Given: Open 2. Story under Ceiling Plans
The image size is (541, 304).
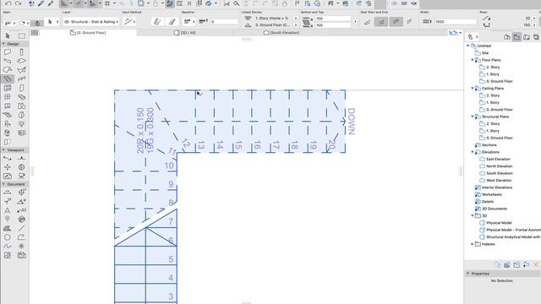Looking at the screenshot, I should 493,95.
